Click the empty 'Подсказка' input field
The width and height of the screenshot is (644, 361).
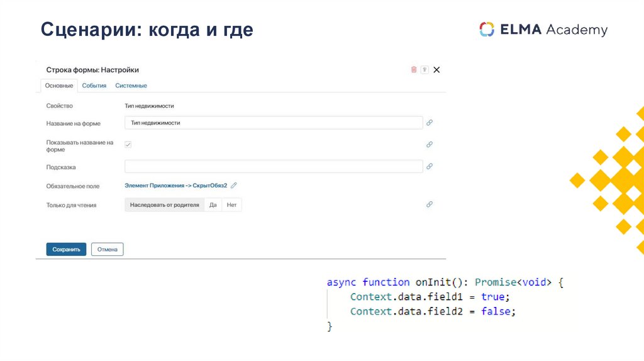[274, 167]
